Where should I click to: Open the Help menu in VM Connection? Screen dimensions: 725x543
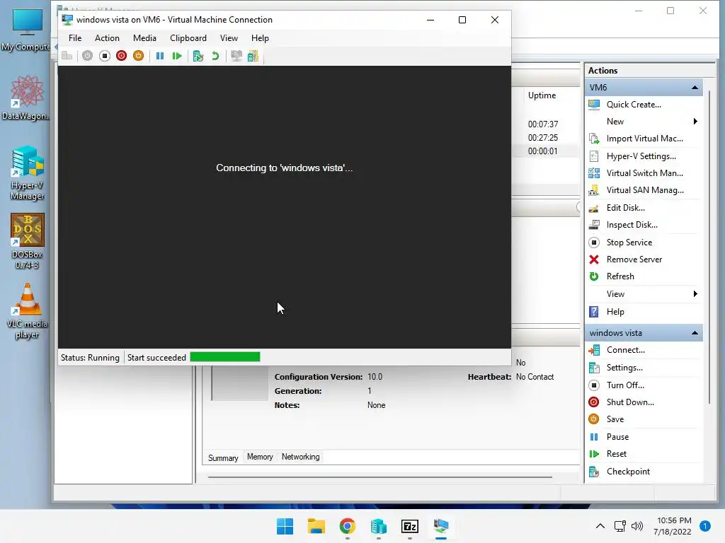[260, 38]
